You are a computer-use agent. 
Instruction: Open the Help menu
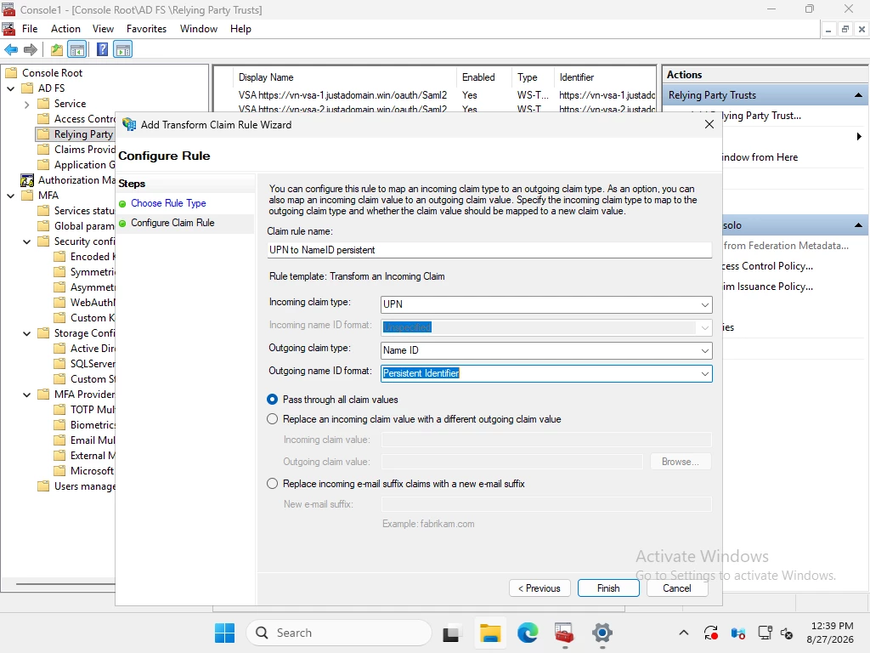point(240,29)
